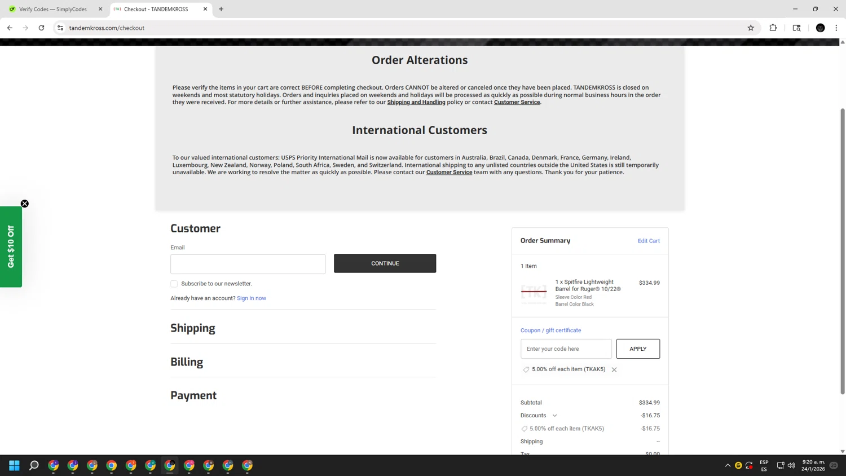Close the Get $10 Off popup tab

tap(25, 204)
